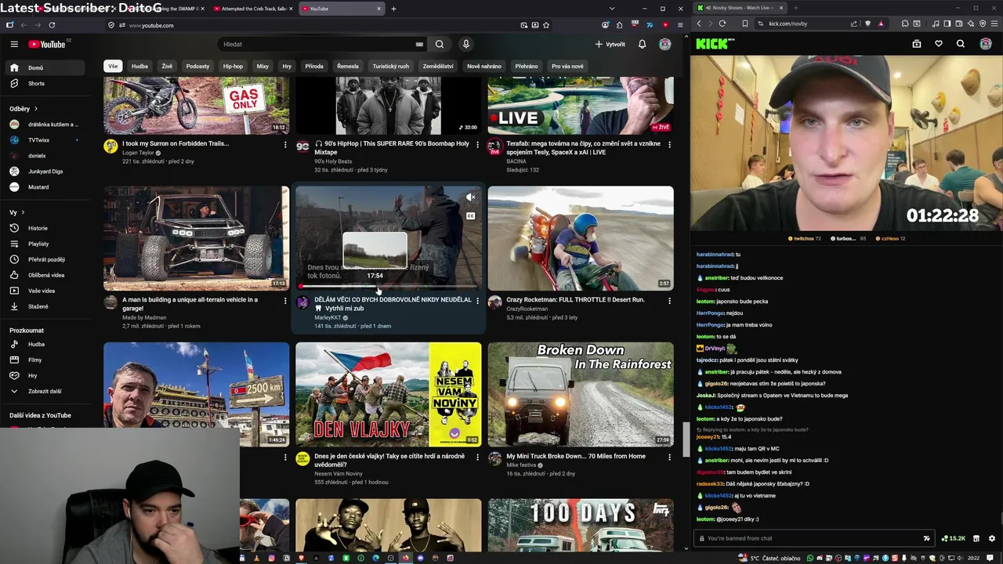1003x564 pixels.
Task: Open Přehrát později watch later
Action: [x=45, y=259]
